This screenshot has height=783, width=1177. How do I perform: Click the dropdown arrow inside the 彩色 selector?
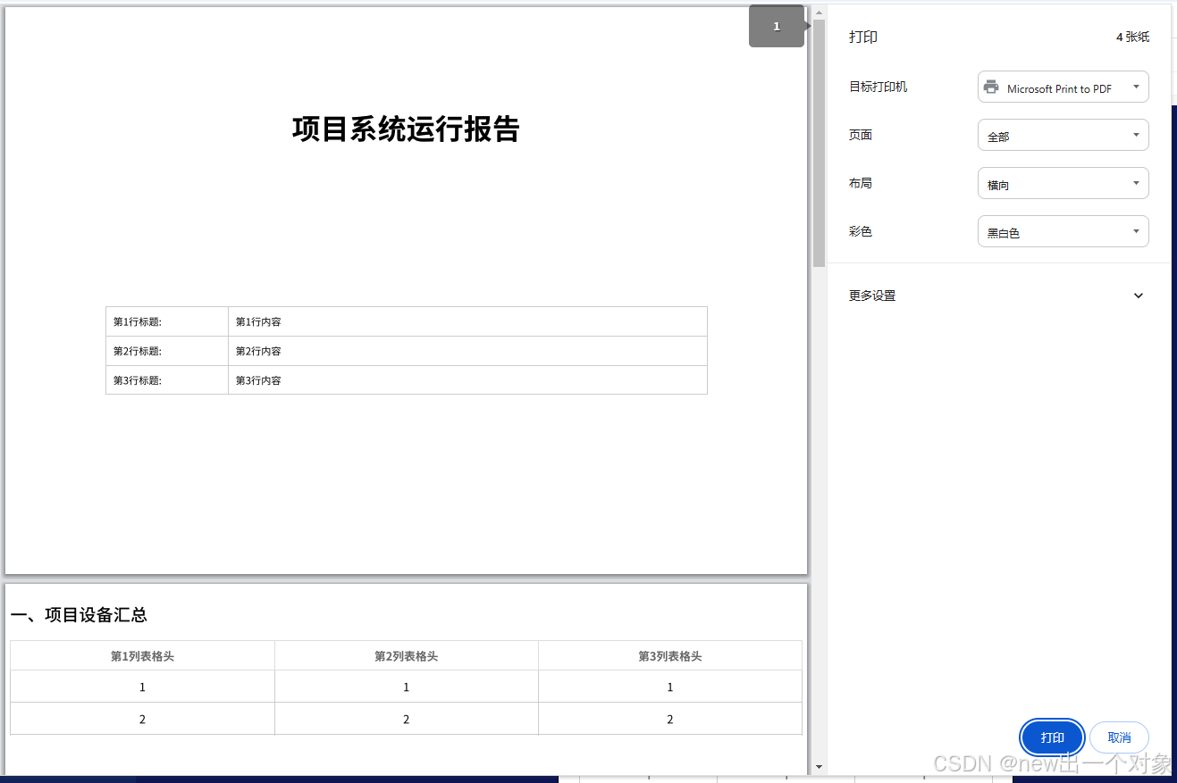click(1138, 231)
